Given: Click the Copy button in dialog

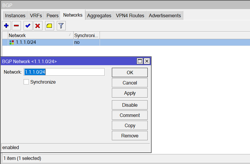Looking at the screenshot, I should click(x=130, y=125).
